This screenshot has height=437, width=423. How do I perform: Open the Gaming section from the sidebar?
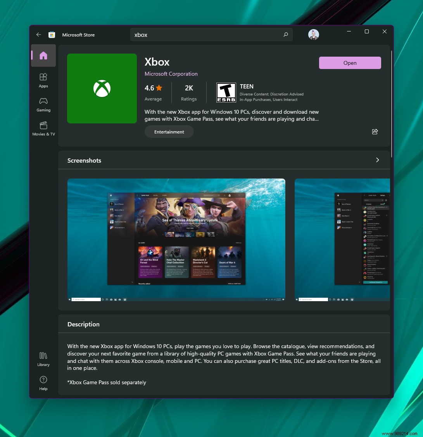point(43,104)
